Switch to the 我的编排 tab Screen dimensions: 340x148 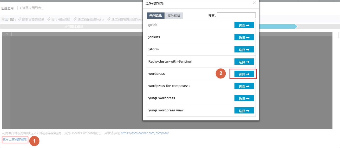pyautogui.click(x=174, y=16)
